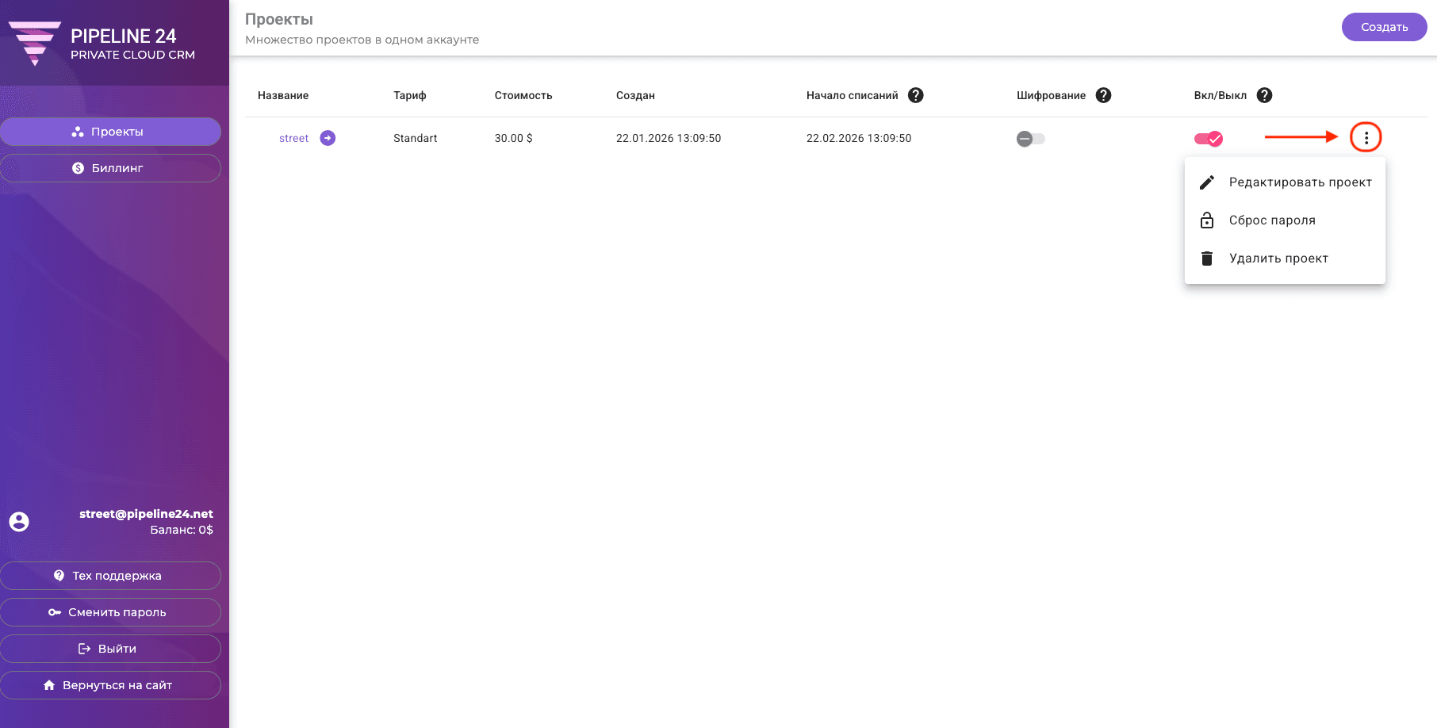Click Выйти to log out

[110, 649]
